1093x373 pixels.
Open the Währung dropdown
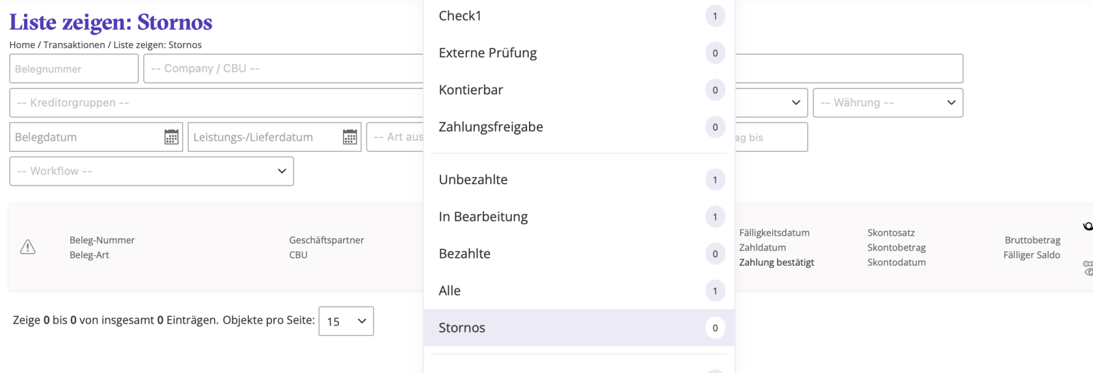[888, 103]
